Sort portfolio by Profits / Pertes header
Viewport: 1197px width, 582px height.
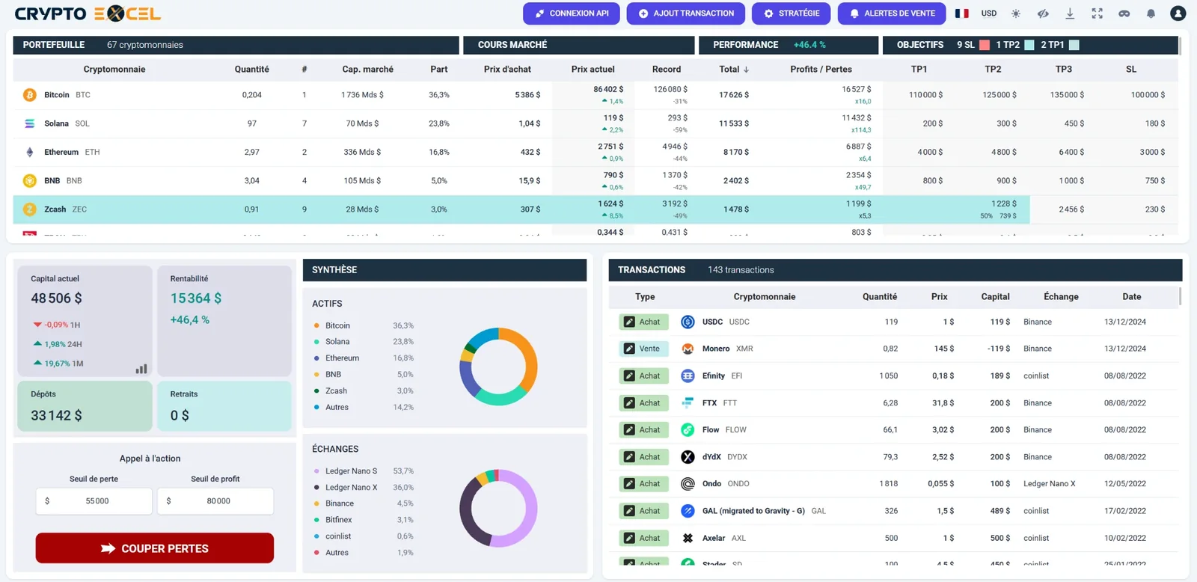tap(821, 69)
